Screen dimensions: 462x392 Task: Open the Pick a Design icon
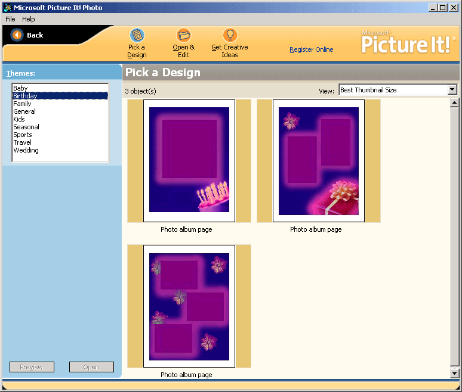pos(137,35)
